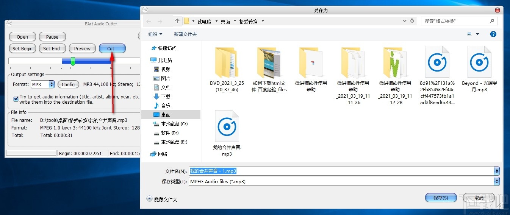This screenshot has height=215, width=510.
Task: Select 快速访问 in the navigation pane
Action: [164, 48]
